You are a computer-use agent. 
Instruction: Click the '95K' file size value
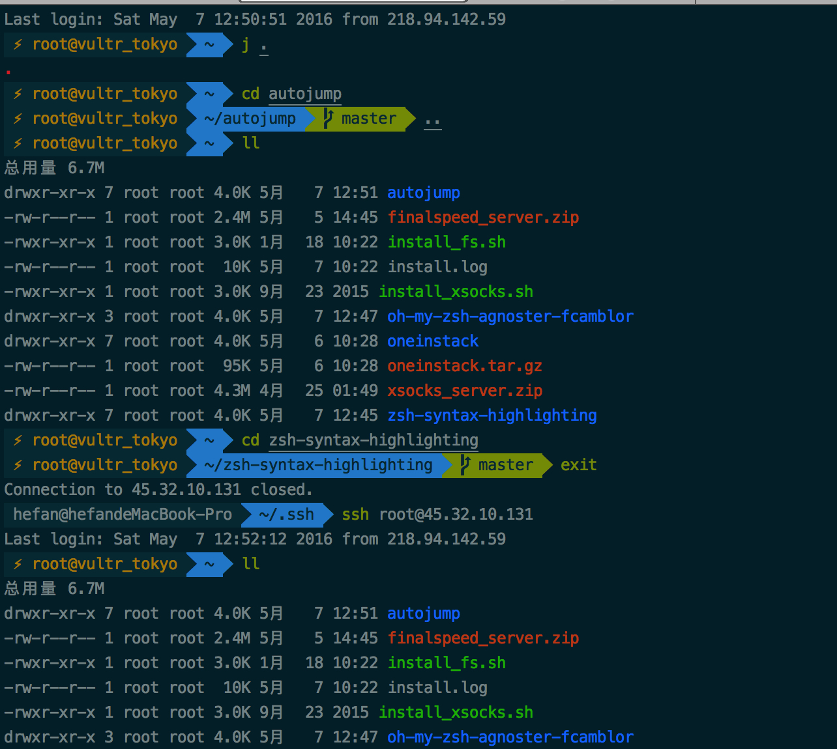click(x=237, y=366)
